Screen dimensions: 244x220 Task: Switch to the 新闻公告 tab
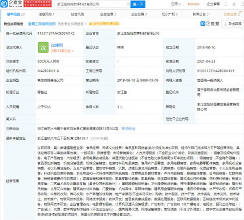[200, 14]
